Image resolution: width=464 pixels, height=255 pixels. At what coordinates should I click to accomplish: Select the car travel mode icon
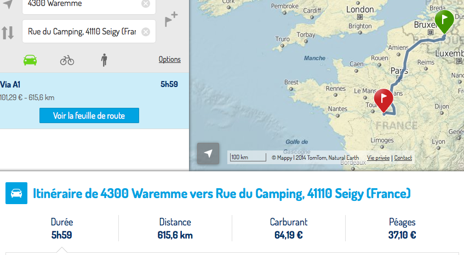click(30, 60)
